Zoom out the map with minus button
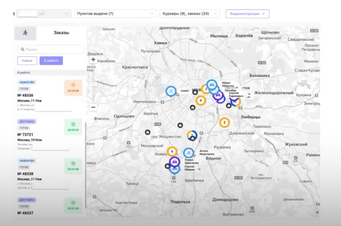341x226 pixels. tap(93, 107)
